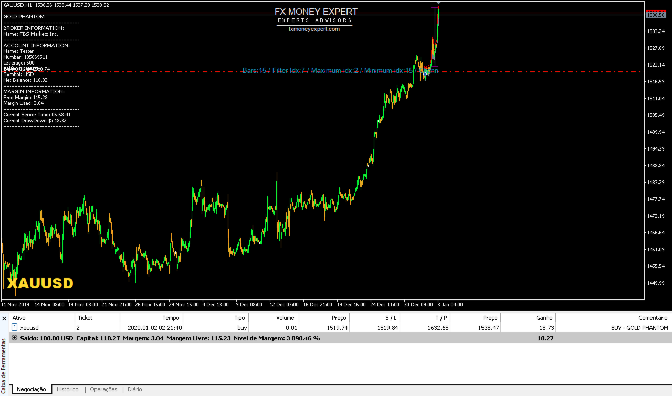Click the 9 Dec 08:00 time label

click(249, 304)
